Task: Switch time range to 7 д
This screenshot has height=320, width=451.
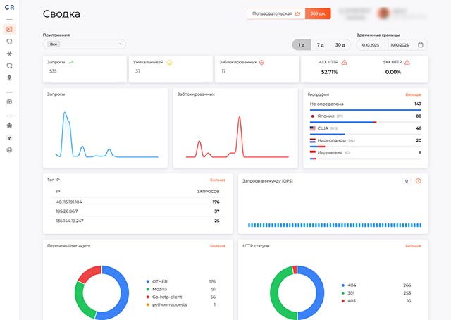Action: (x=321, y=44)
